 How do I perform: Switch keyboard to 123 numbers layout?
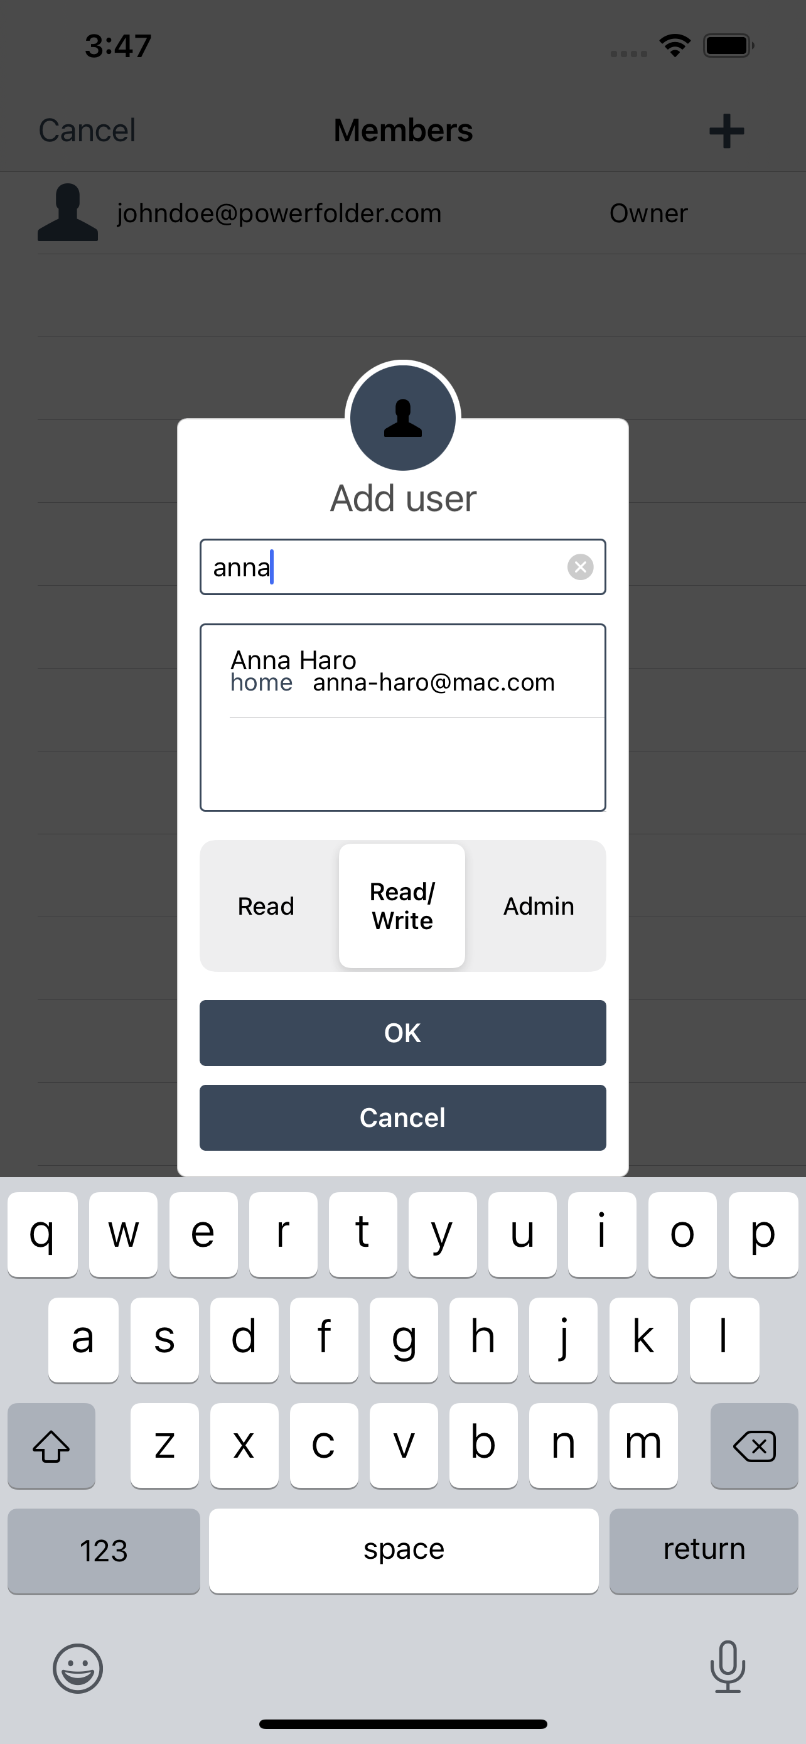[x=104, y=1551]
